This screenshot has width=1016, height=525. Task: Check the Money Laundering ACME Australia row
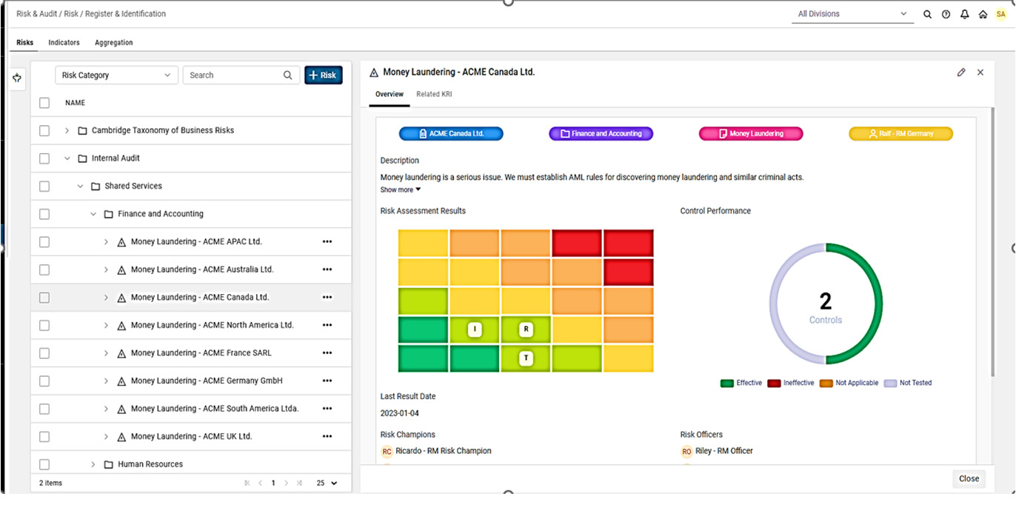[x=44, y=270]
